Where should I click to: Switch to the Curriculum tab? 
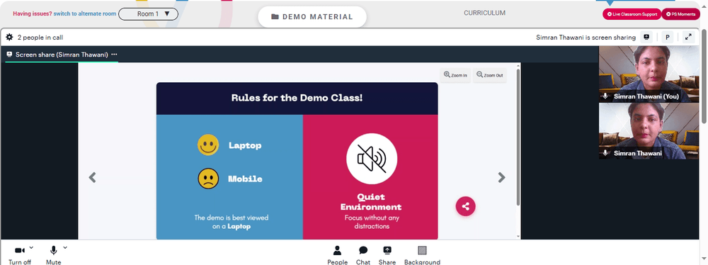tap(484, 13)
